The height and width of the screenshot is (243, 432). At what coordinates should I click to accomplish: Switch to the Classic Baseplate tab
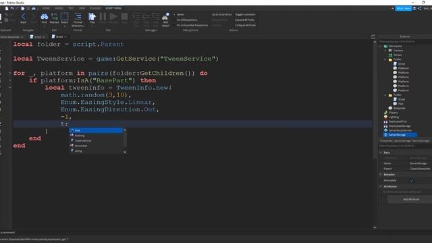pos(10,36)
